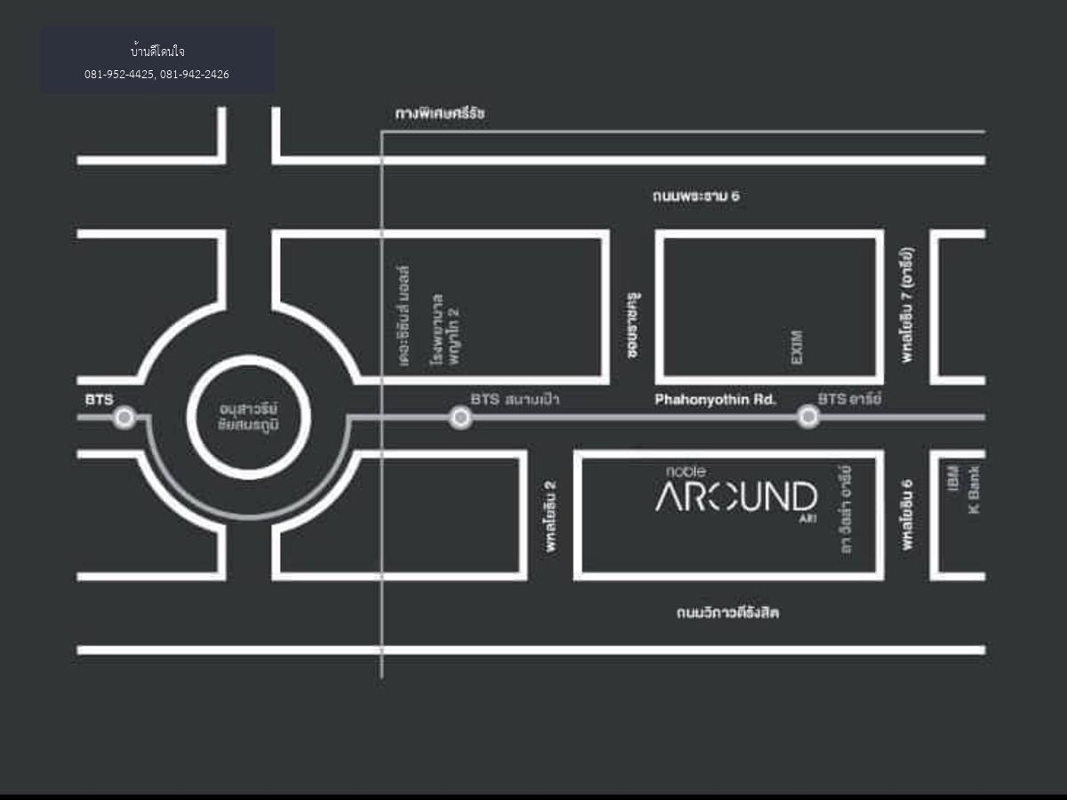Screen dimensions: 1067x800
Task: Click the พหลโยธิน 6 street label
Action: pyautogui.click(x=907, y=516)
